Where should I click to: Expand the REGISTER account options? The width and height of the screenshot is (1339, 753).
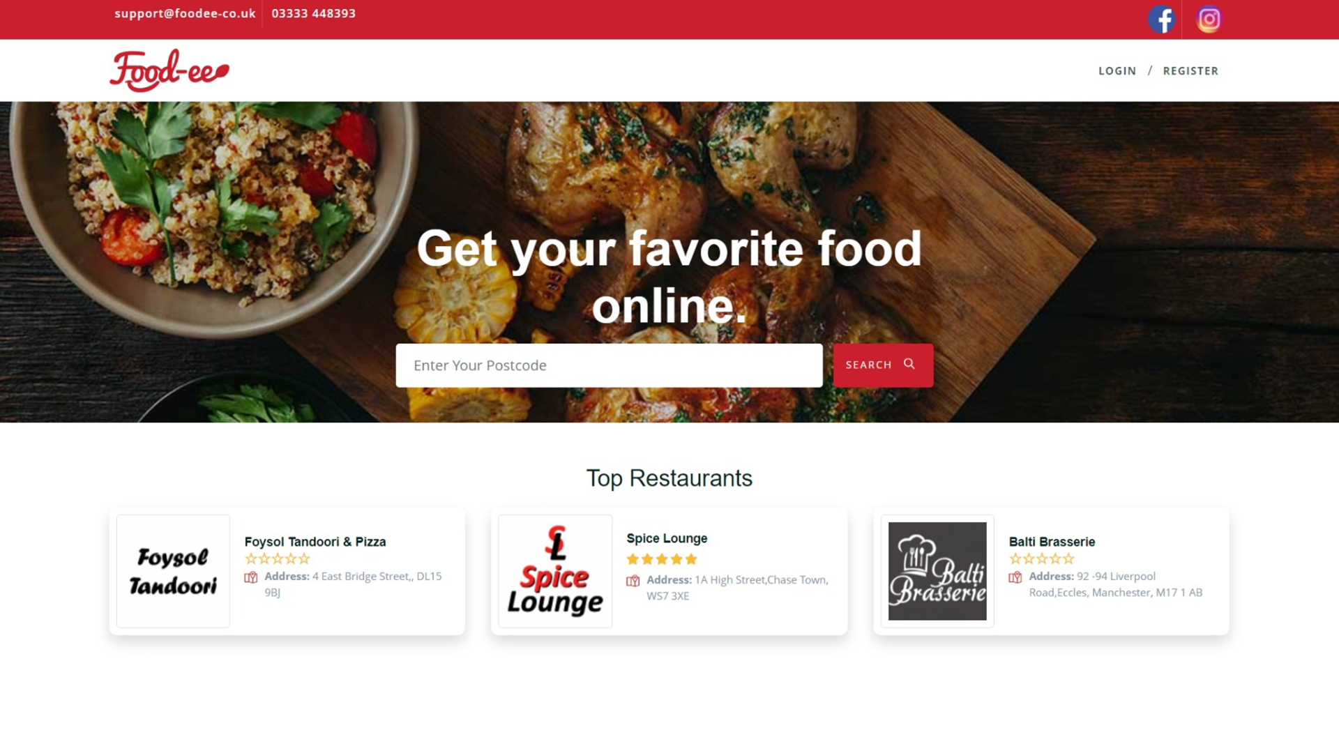(1190, 70)
